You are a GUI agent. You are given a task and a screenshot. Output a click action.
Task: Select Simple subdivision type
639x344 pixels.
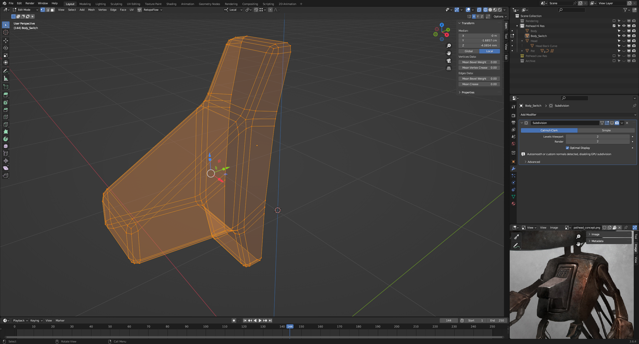click(606, 130)
